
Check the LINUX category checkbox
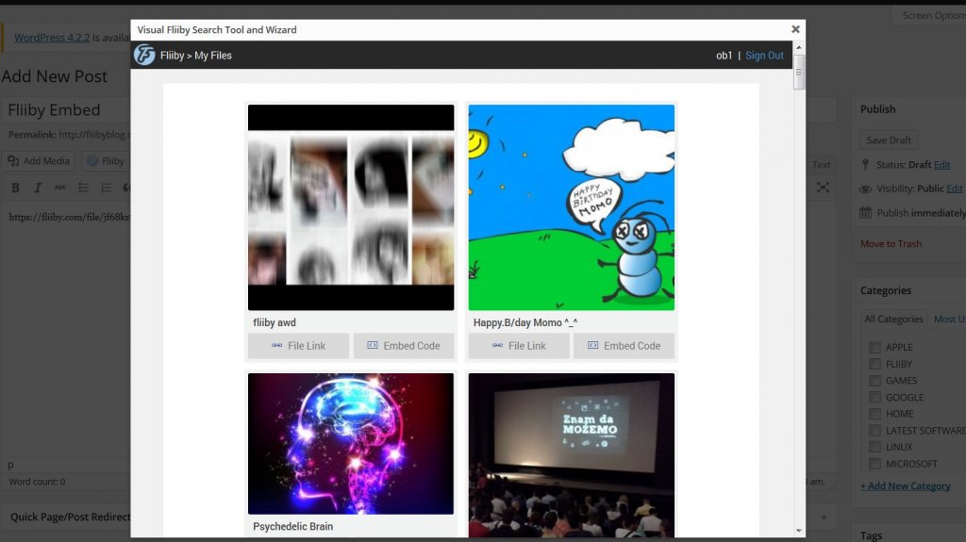point(874,447)
